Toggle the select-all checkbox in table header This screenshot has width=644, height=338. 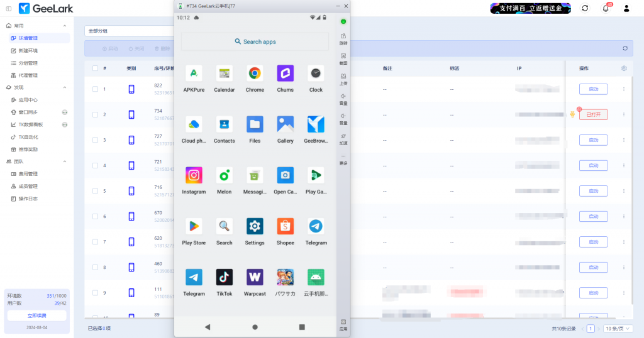coord(95,68)
